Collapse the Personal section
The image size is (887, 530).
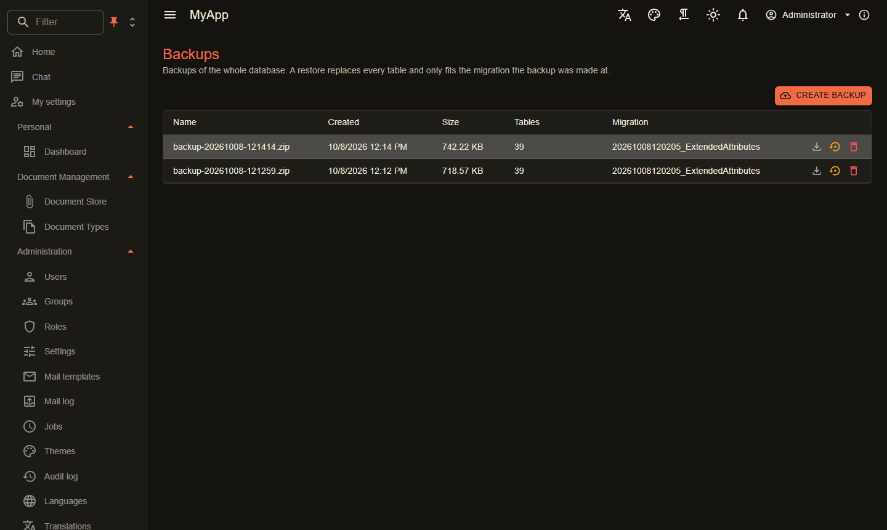74,127
